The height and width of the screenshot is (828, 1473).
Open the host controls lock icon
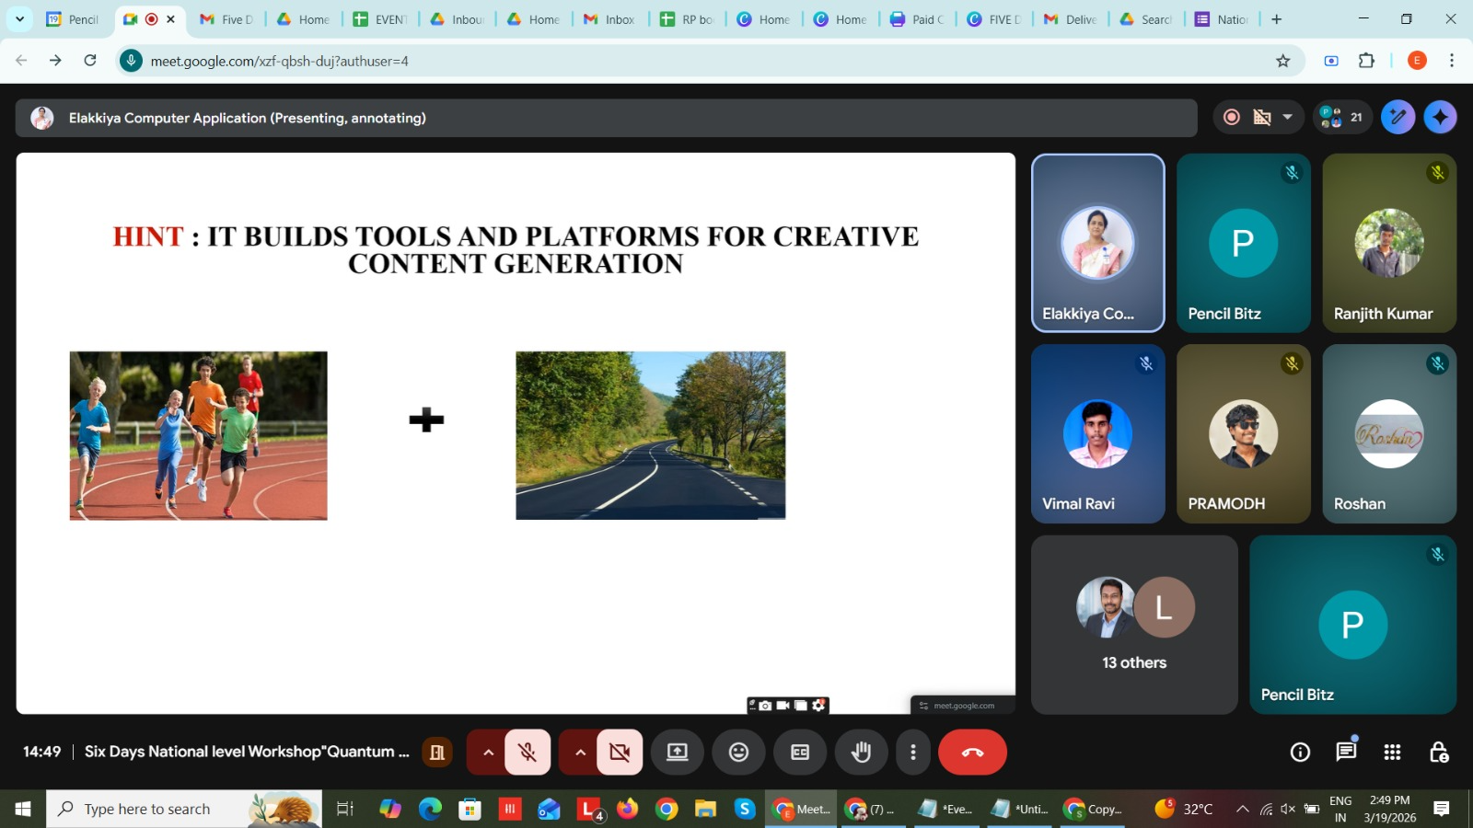(x=1439, y=753)
